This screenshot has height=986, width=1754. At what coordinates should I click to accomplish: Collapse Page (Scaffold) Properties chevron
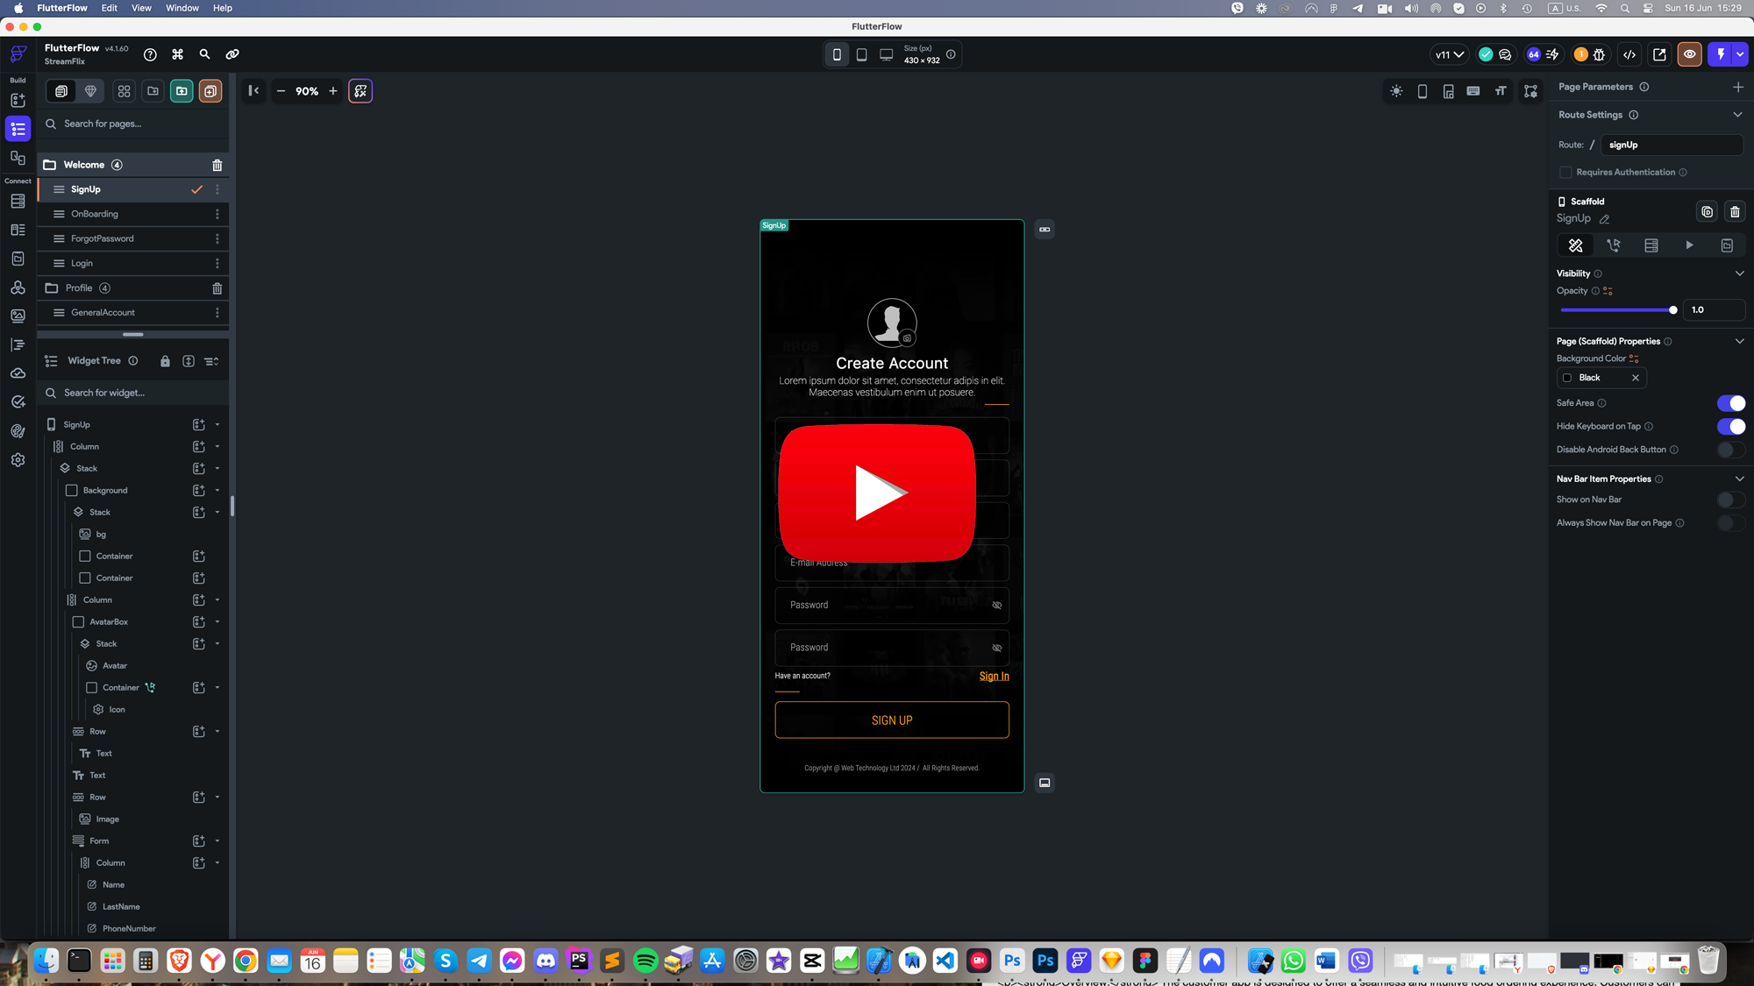click(1739, 342)
